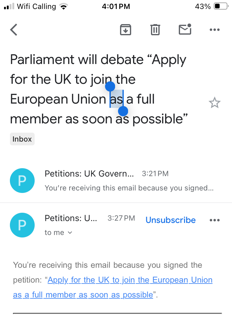Expand recipient details next to "to me"

point(70,233)
